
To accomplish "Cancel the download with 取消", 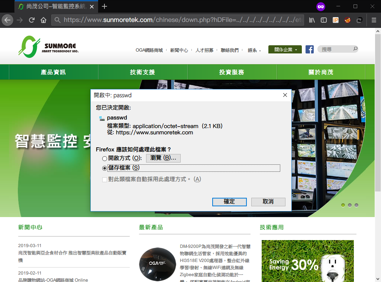I will pos(268,202).
